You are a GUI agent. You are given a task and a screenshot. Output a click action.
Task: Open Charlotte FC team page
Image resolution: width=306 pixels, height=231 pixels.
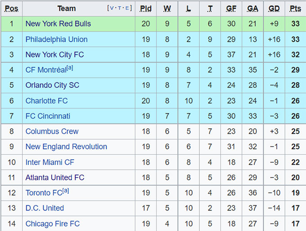click(46, 101)
